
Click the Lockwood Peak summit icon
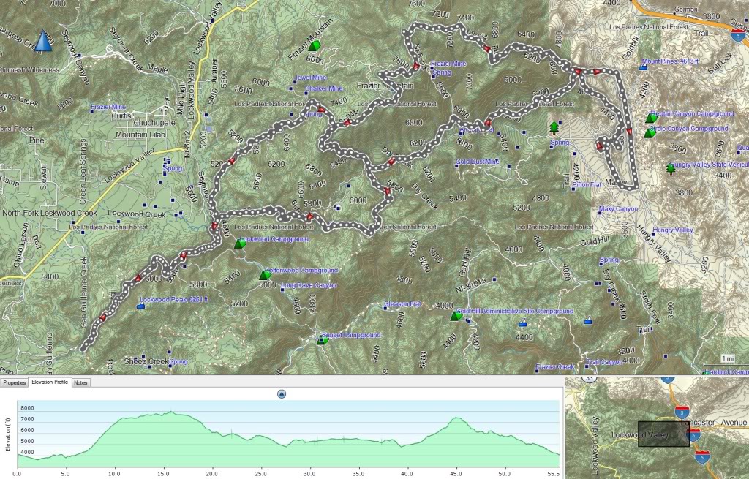140,305
